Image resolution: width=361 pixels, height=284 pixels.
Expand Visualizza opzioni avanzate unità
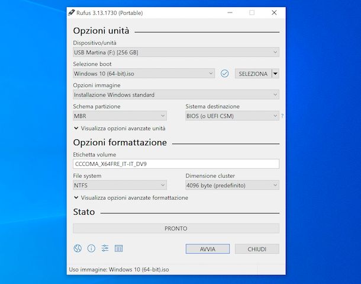coord(120,128)
